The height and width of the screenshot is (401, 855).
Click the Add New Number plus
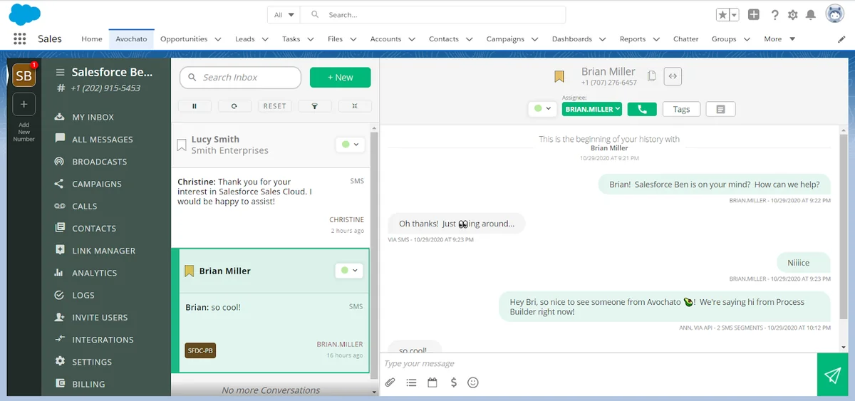click(24, 104)
